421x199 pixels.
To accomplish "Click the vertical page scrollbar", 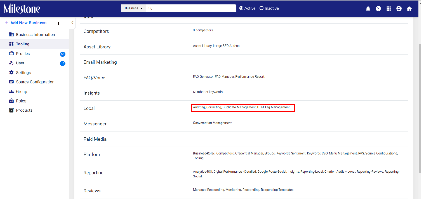I will 420,108.
